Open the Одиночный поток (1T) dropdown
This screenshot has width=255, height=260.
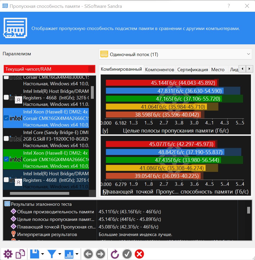175,54
